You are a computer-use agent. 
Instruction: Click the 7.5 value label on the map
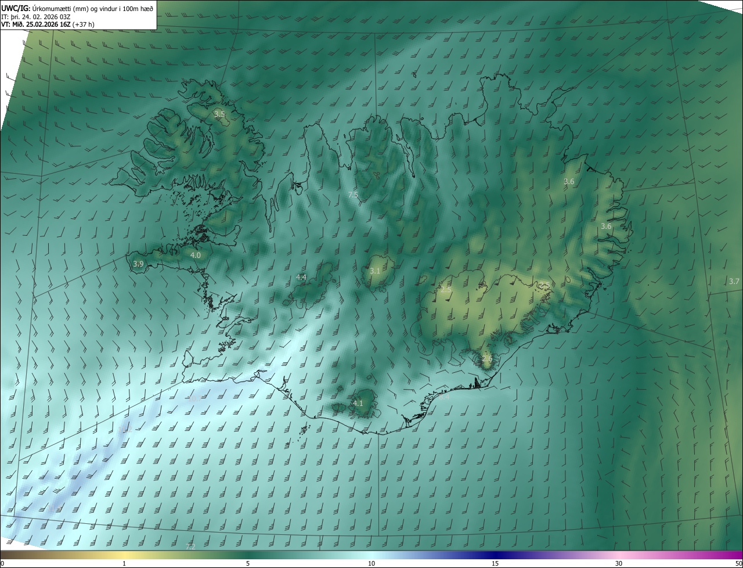tap(352, 195)
